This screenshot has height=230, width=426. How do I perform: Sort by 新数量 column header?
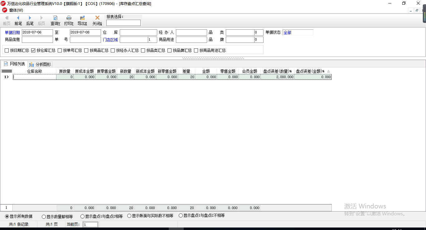pos(126,71)
